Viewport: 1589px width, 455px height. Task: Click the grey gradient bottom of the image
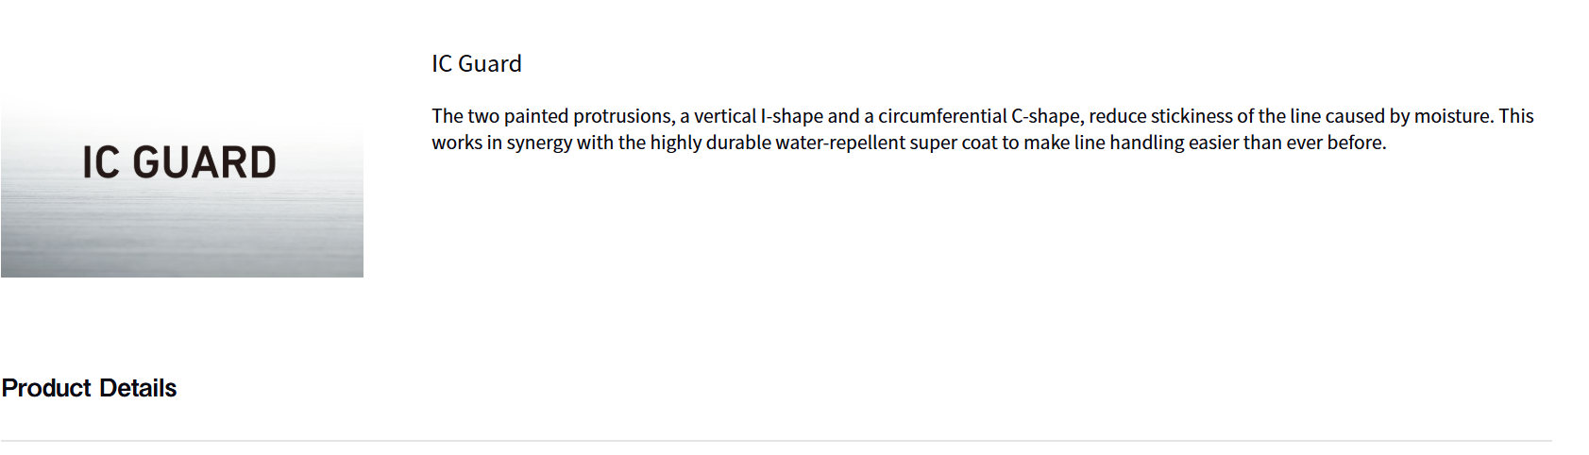(181, 255)
